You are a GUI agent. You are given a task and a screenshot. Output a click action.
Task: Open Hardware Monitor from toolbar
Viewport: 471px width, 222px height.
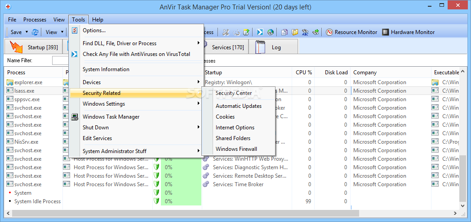pos(408,32)
